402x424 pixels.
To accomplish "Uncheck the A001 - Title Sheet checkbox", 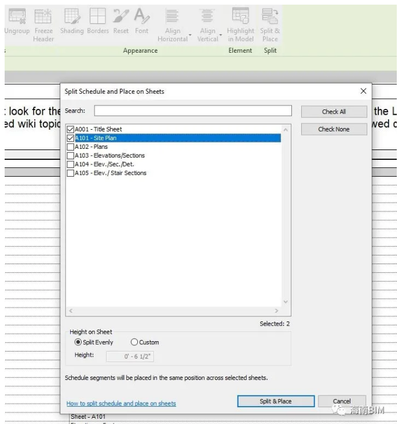I will (70, 129).
